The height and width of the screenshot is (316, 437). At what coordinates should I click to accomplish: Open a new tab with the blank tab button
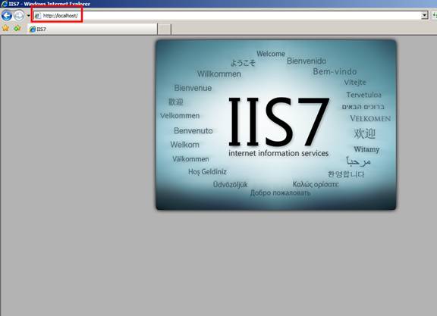(x=165, y=30)
